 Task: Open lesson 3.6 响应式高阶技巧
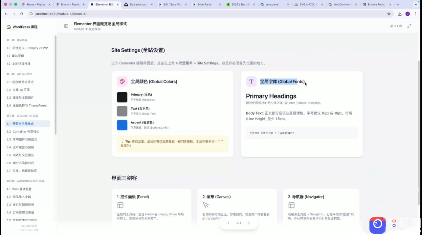[x=28, y=163]
